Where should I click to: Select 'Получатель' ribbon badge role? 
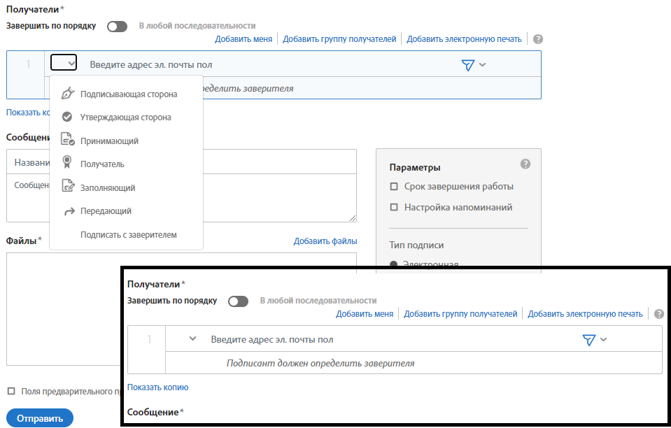pos(126,164)
